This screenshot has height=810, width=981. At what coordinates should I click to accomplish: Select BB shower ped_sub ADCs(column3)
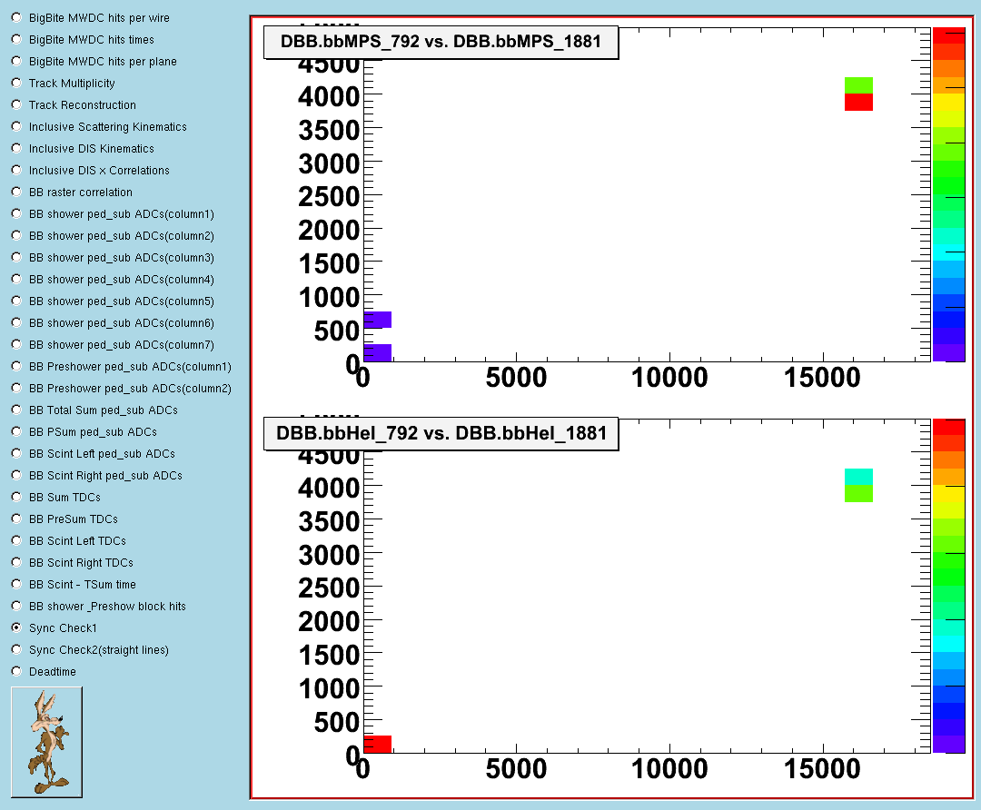[x=17, y=258]
